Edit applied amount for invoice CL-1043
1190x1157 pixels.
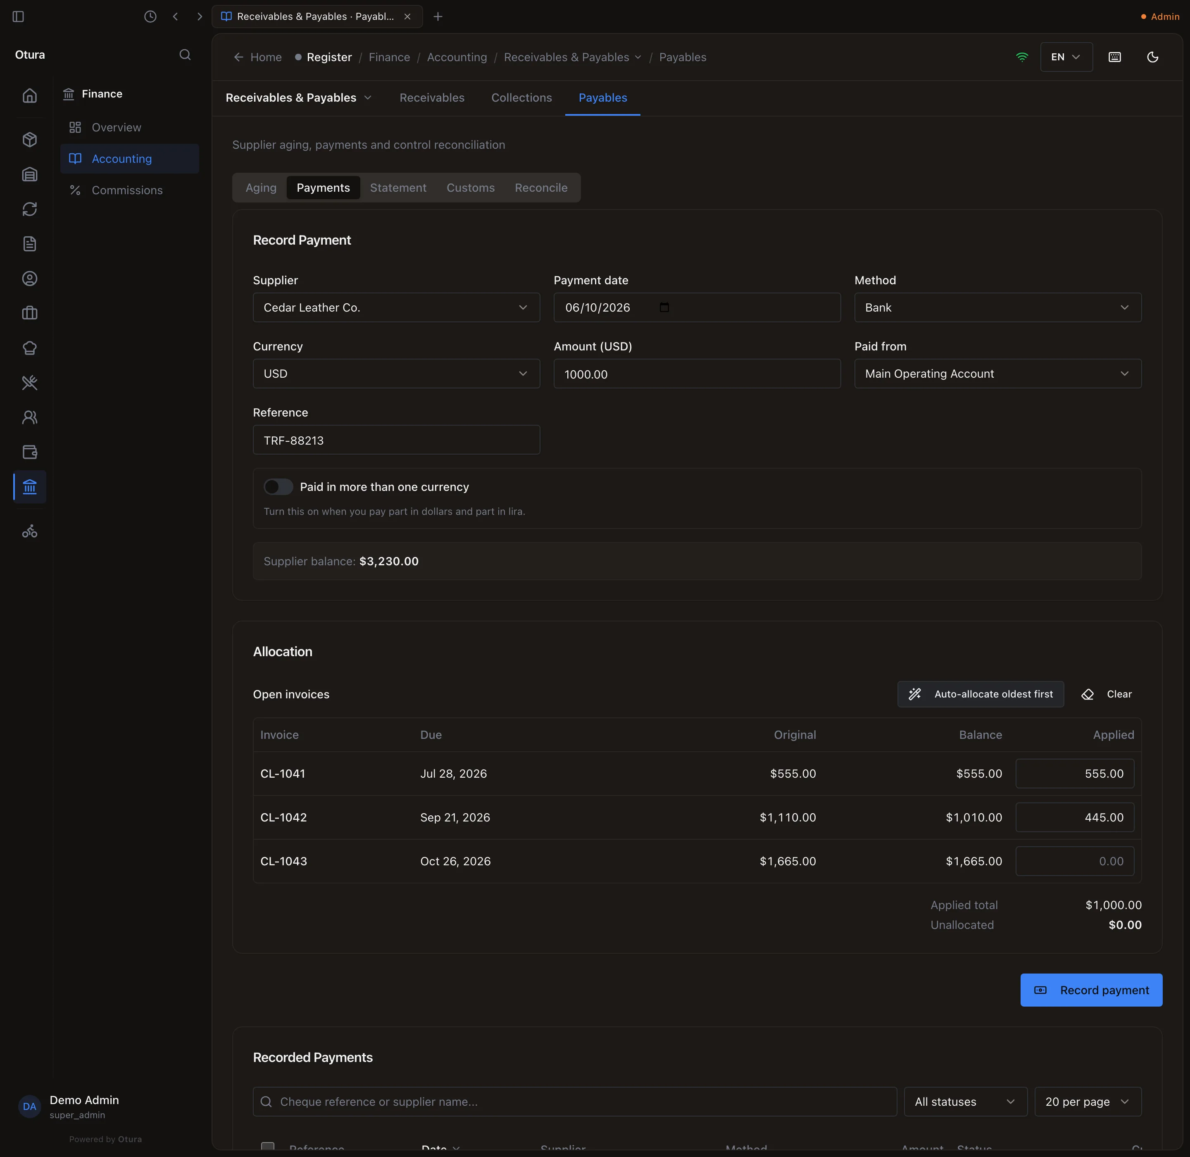1075,861
